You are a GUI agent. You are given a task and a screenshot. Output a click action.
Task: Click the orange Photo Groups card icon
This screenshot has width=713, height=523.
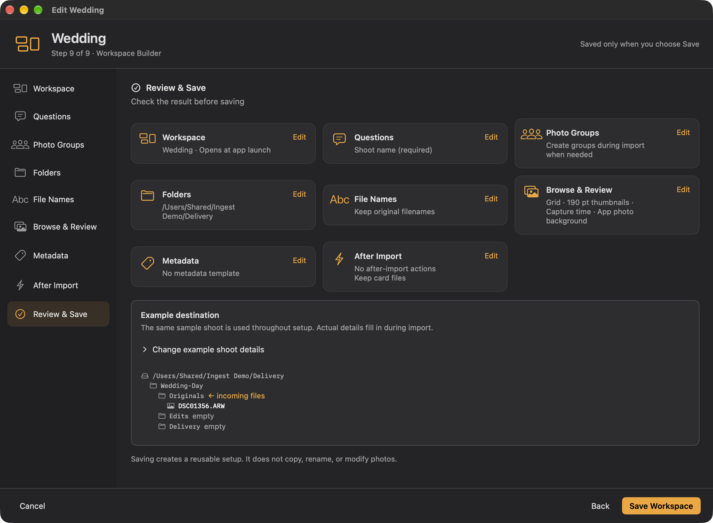[x=531, y=134]
